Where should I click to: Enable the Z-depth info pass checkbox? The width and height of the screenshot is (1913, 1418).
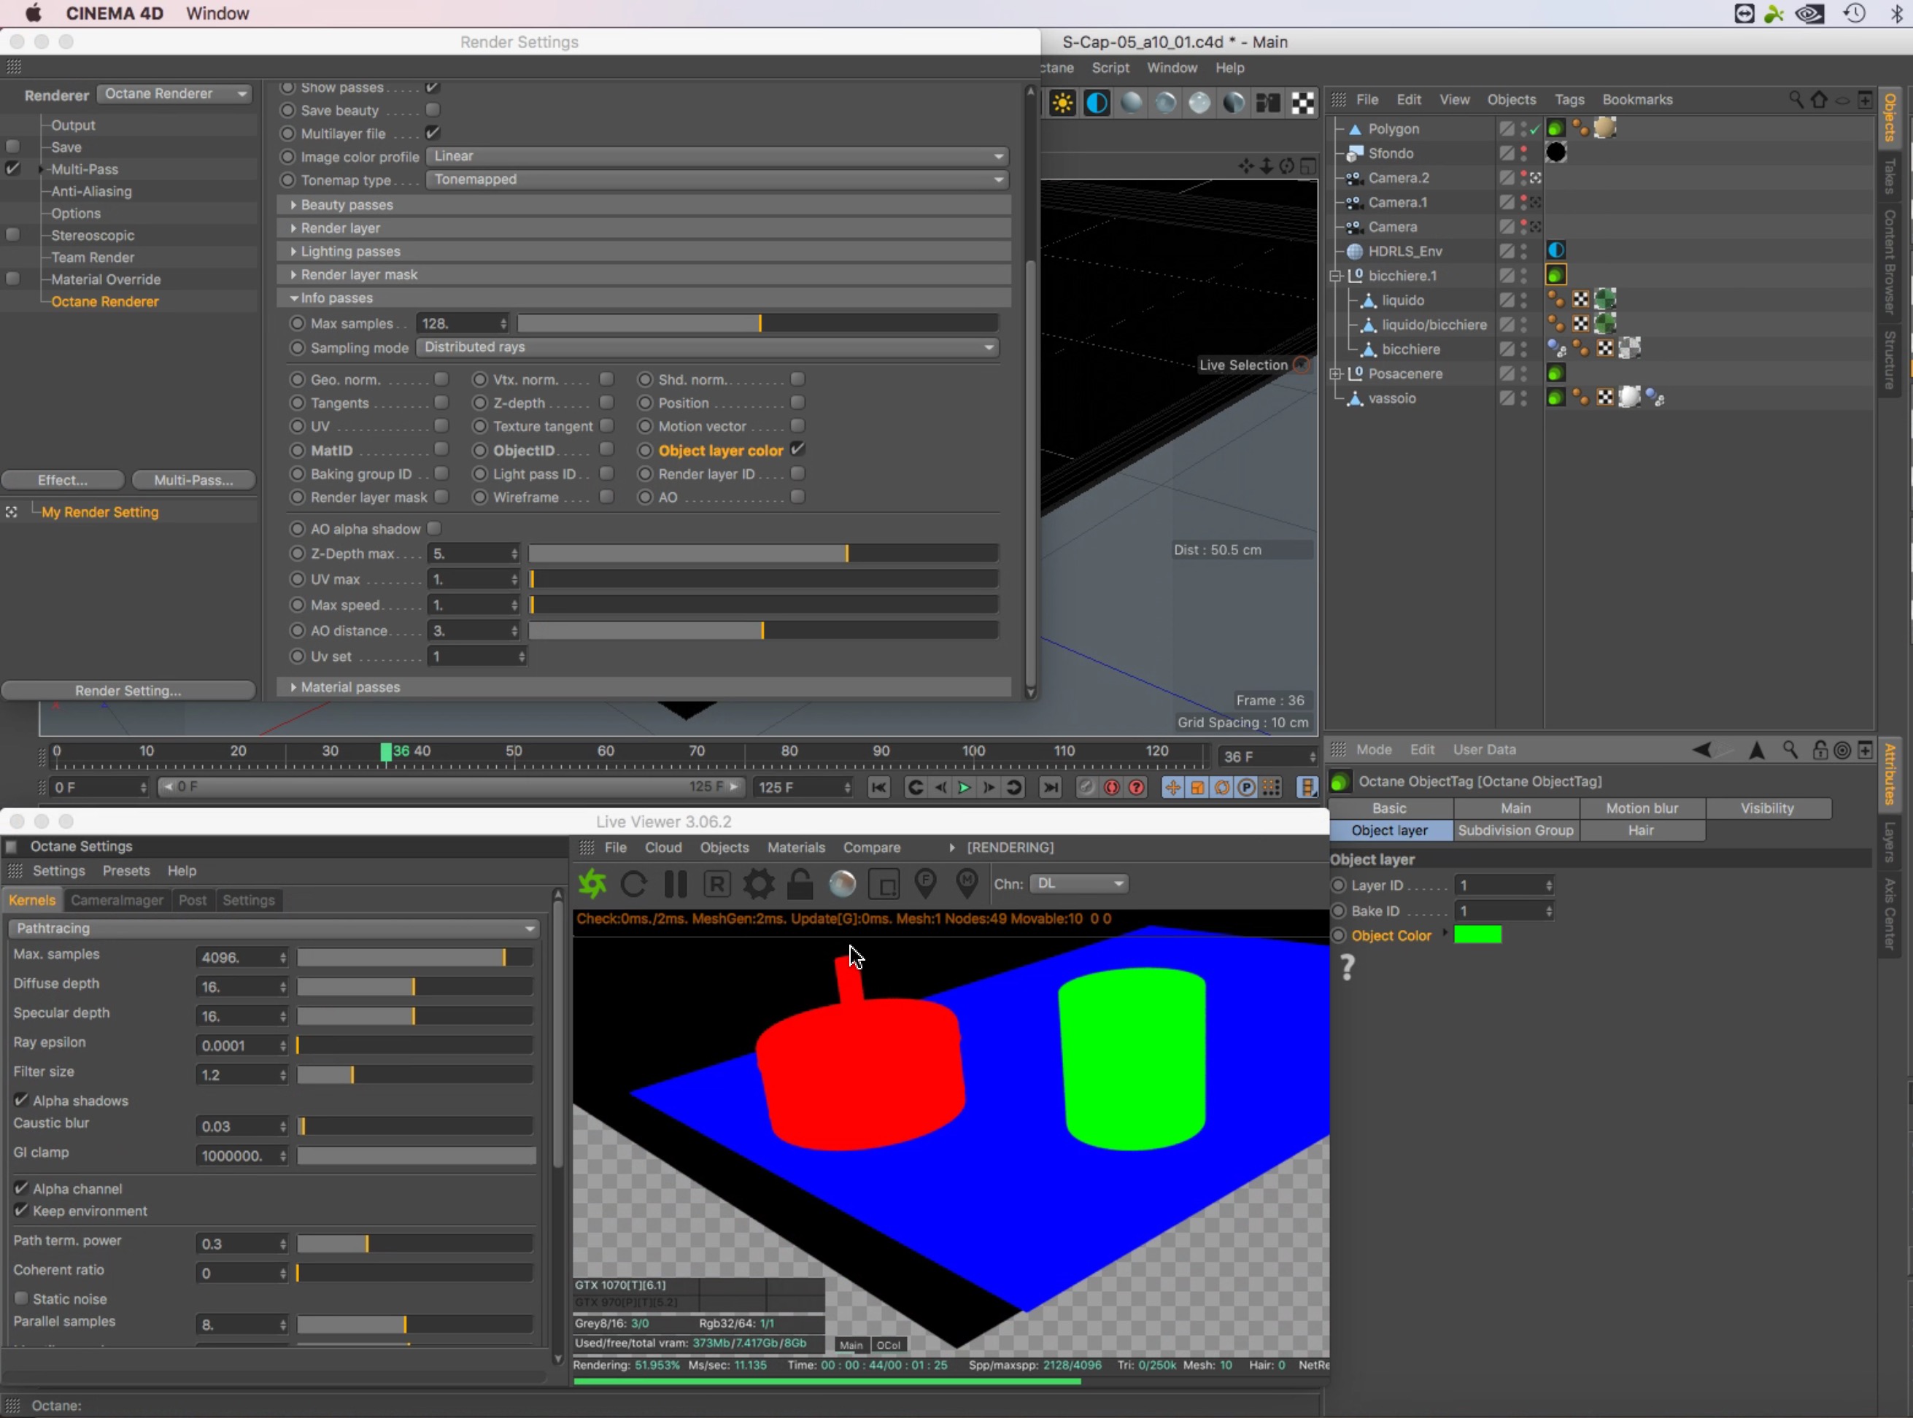click(x=606, y=403)
